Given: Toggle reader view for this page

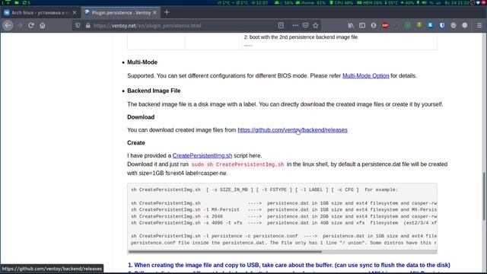Looking at the screenshot, I should (x=281, y=25).
